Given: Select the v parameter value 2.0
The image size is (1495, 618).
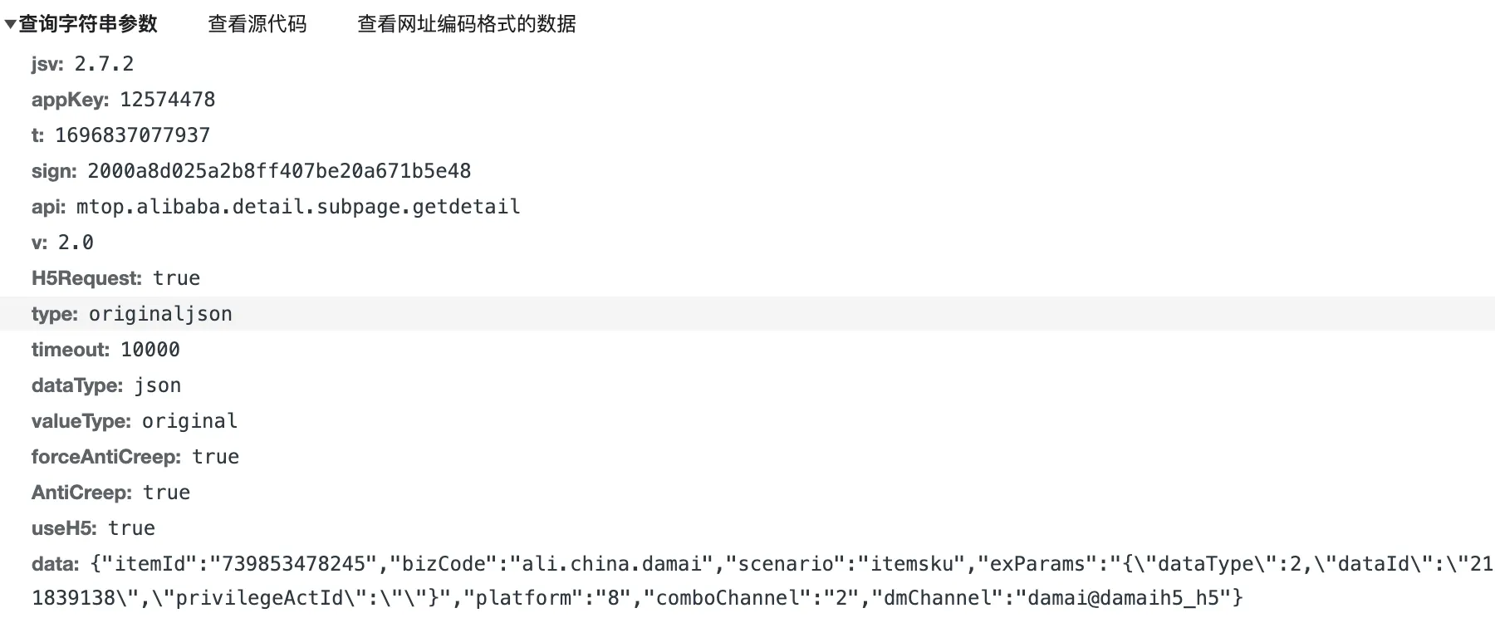Looking at the screenshot, I should [x=76, y=243].
